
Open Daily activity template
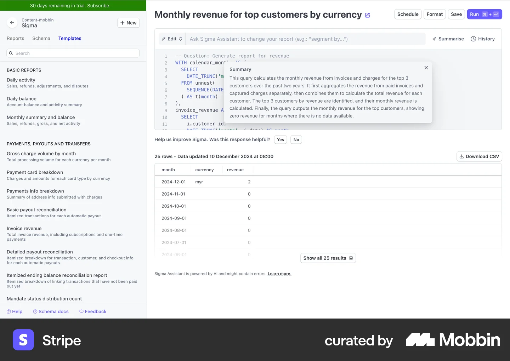(47, 83)
